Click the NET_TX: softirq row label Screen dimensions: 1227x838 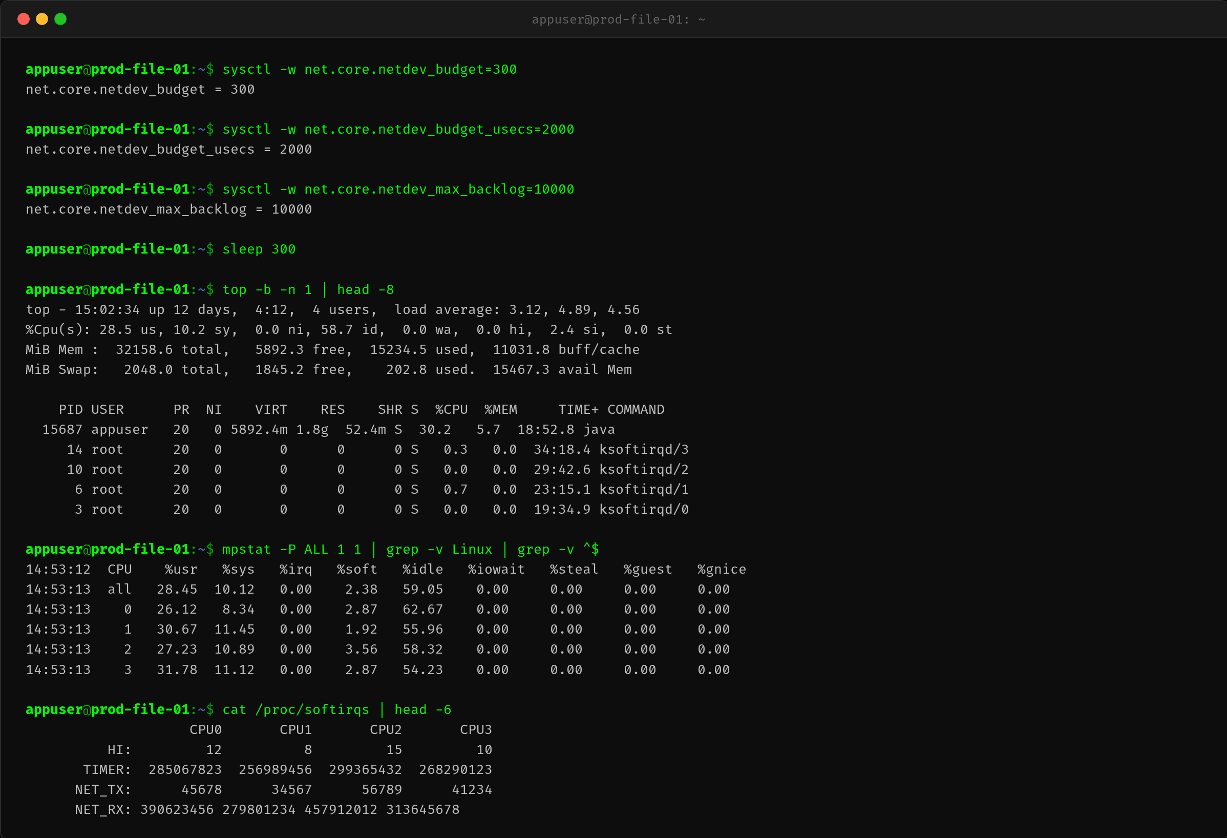tap(103, 790)
